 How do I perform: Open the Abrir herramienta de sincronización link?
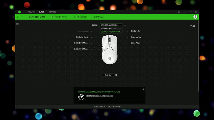coord(99,96)
